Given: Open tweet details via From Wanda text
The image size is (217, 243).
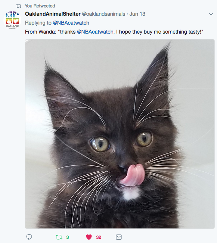Looking at the screenshot, I should (x=41, y=32).
